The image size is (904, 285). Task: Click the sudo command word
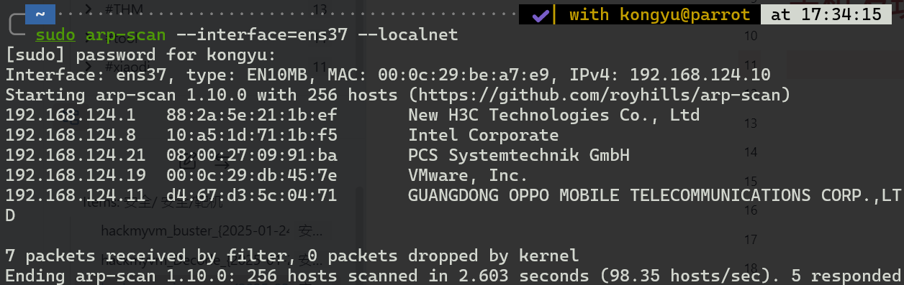[x=55, y=34]
